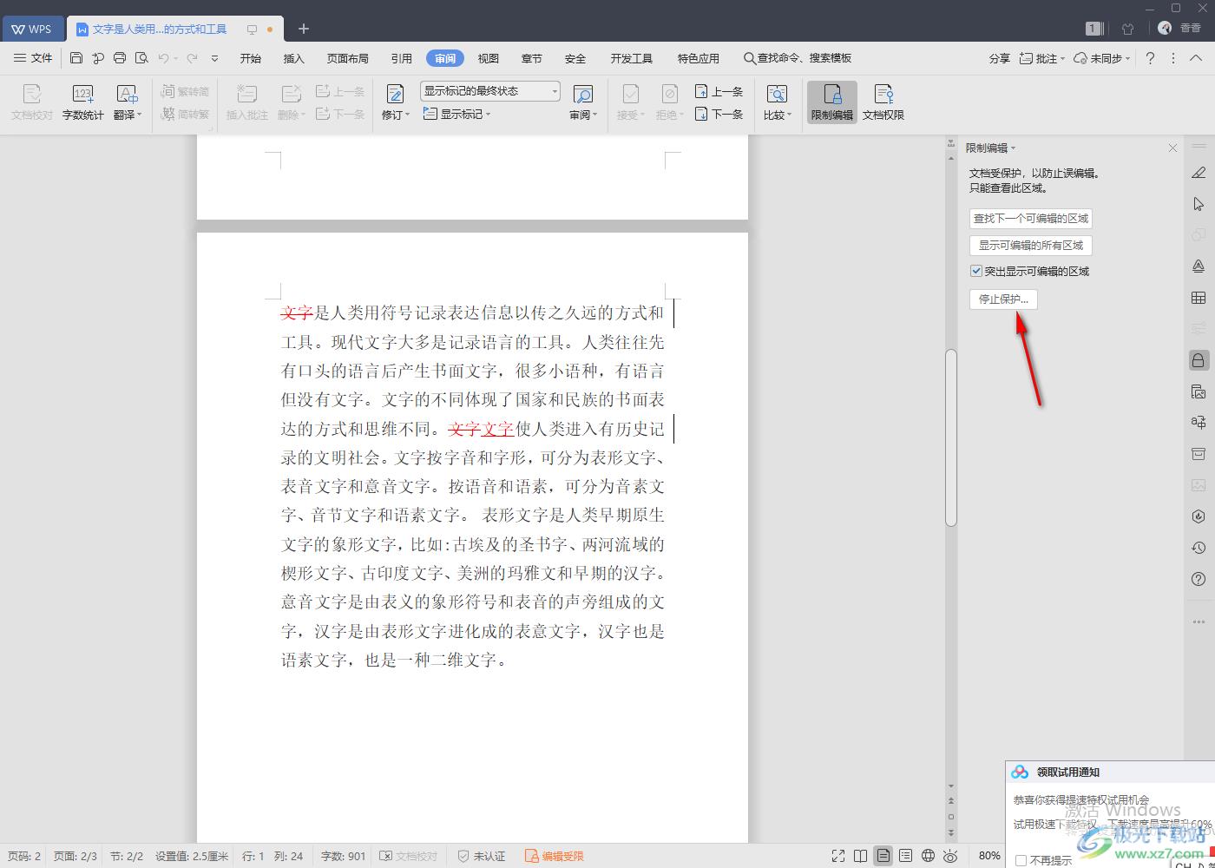Click the sidebar lock (restrict editing) icon
The height and width of the screenshot is (868, 1215).
coord(1199,360)
